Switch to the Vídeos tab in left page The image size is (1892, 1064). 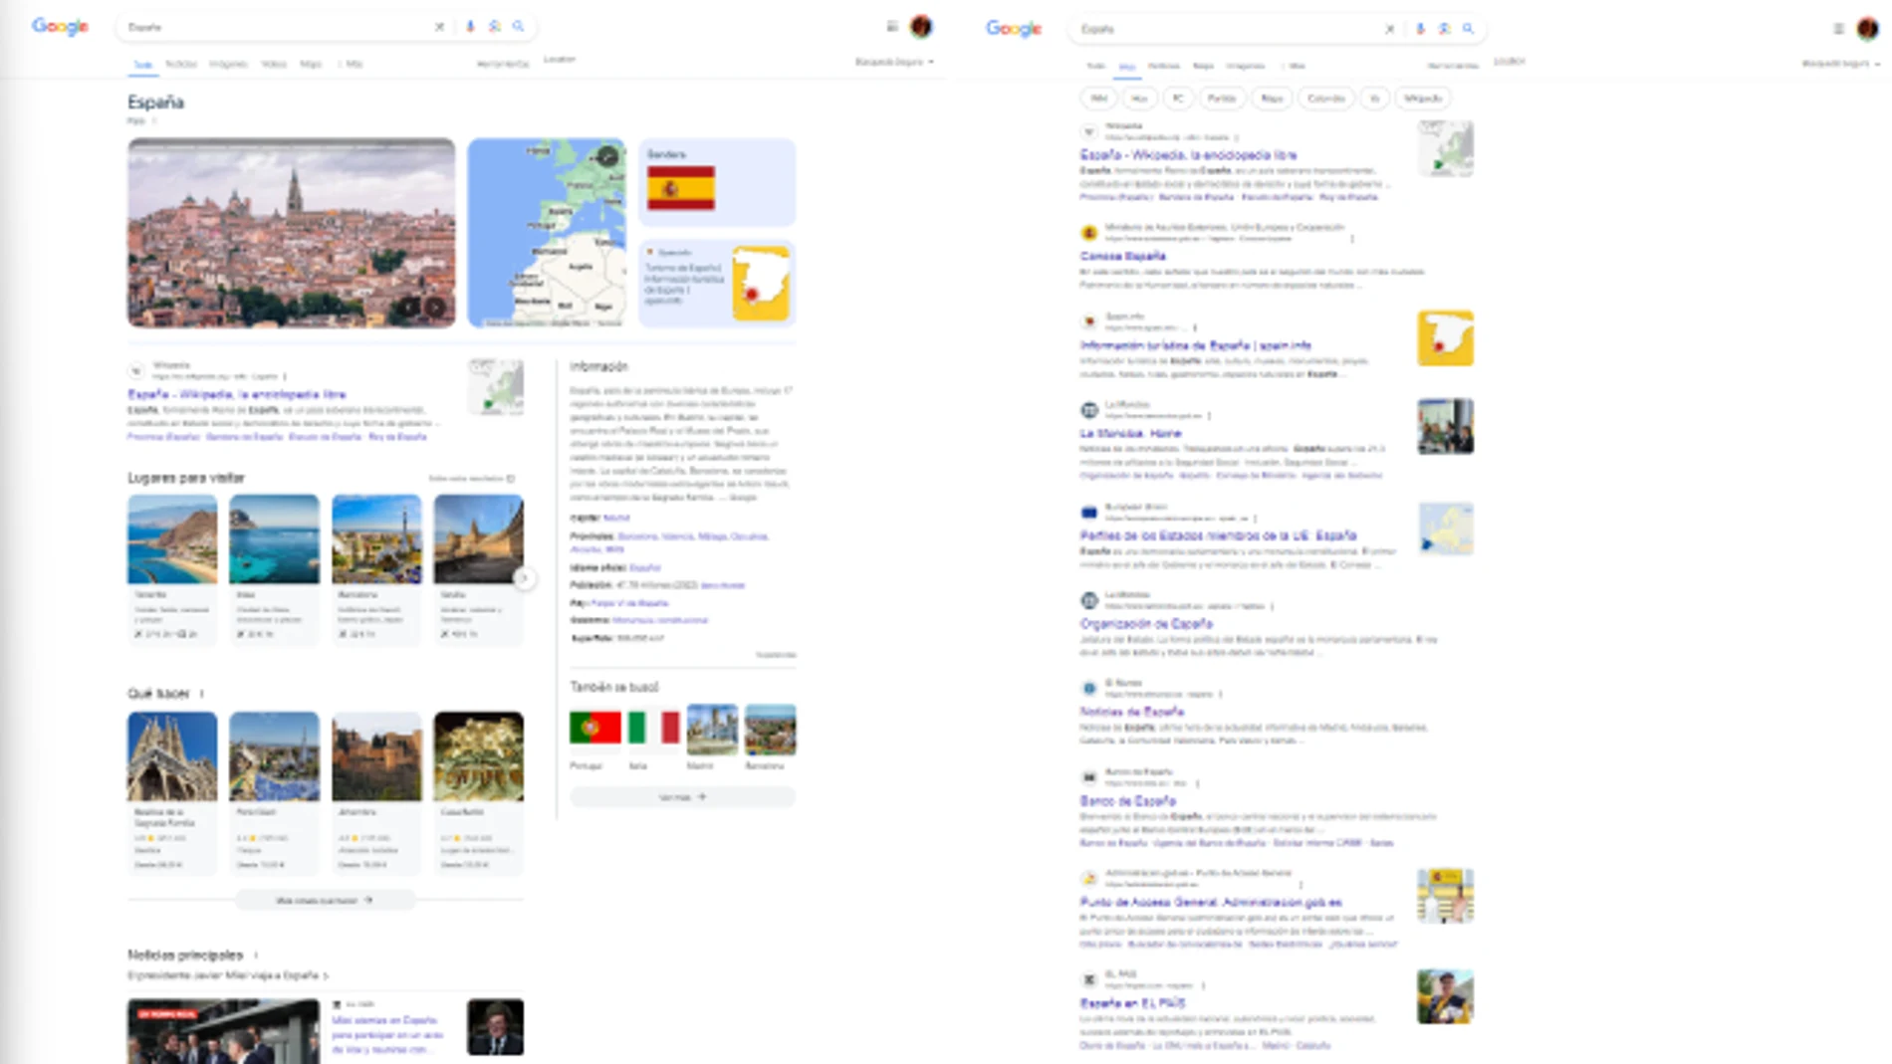click(x=274, y=64)
